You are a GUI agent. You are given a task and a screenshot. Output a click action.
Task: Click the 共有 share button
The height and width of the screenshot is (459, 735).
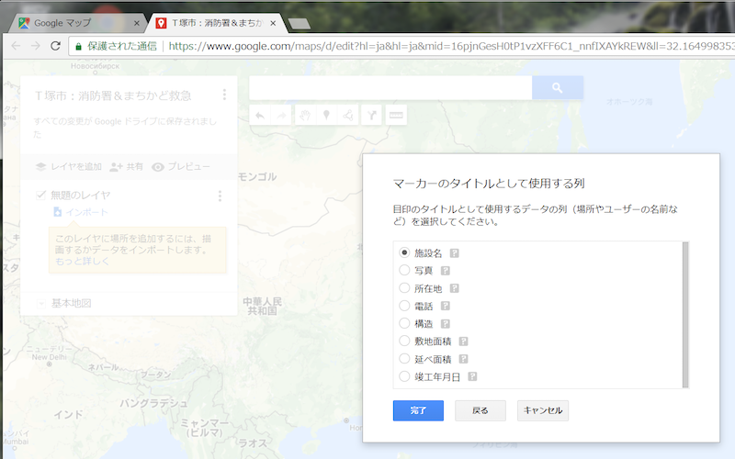tap(126, 167)
